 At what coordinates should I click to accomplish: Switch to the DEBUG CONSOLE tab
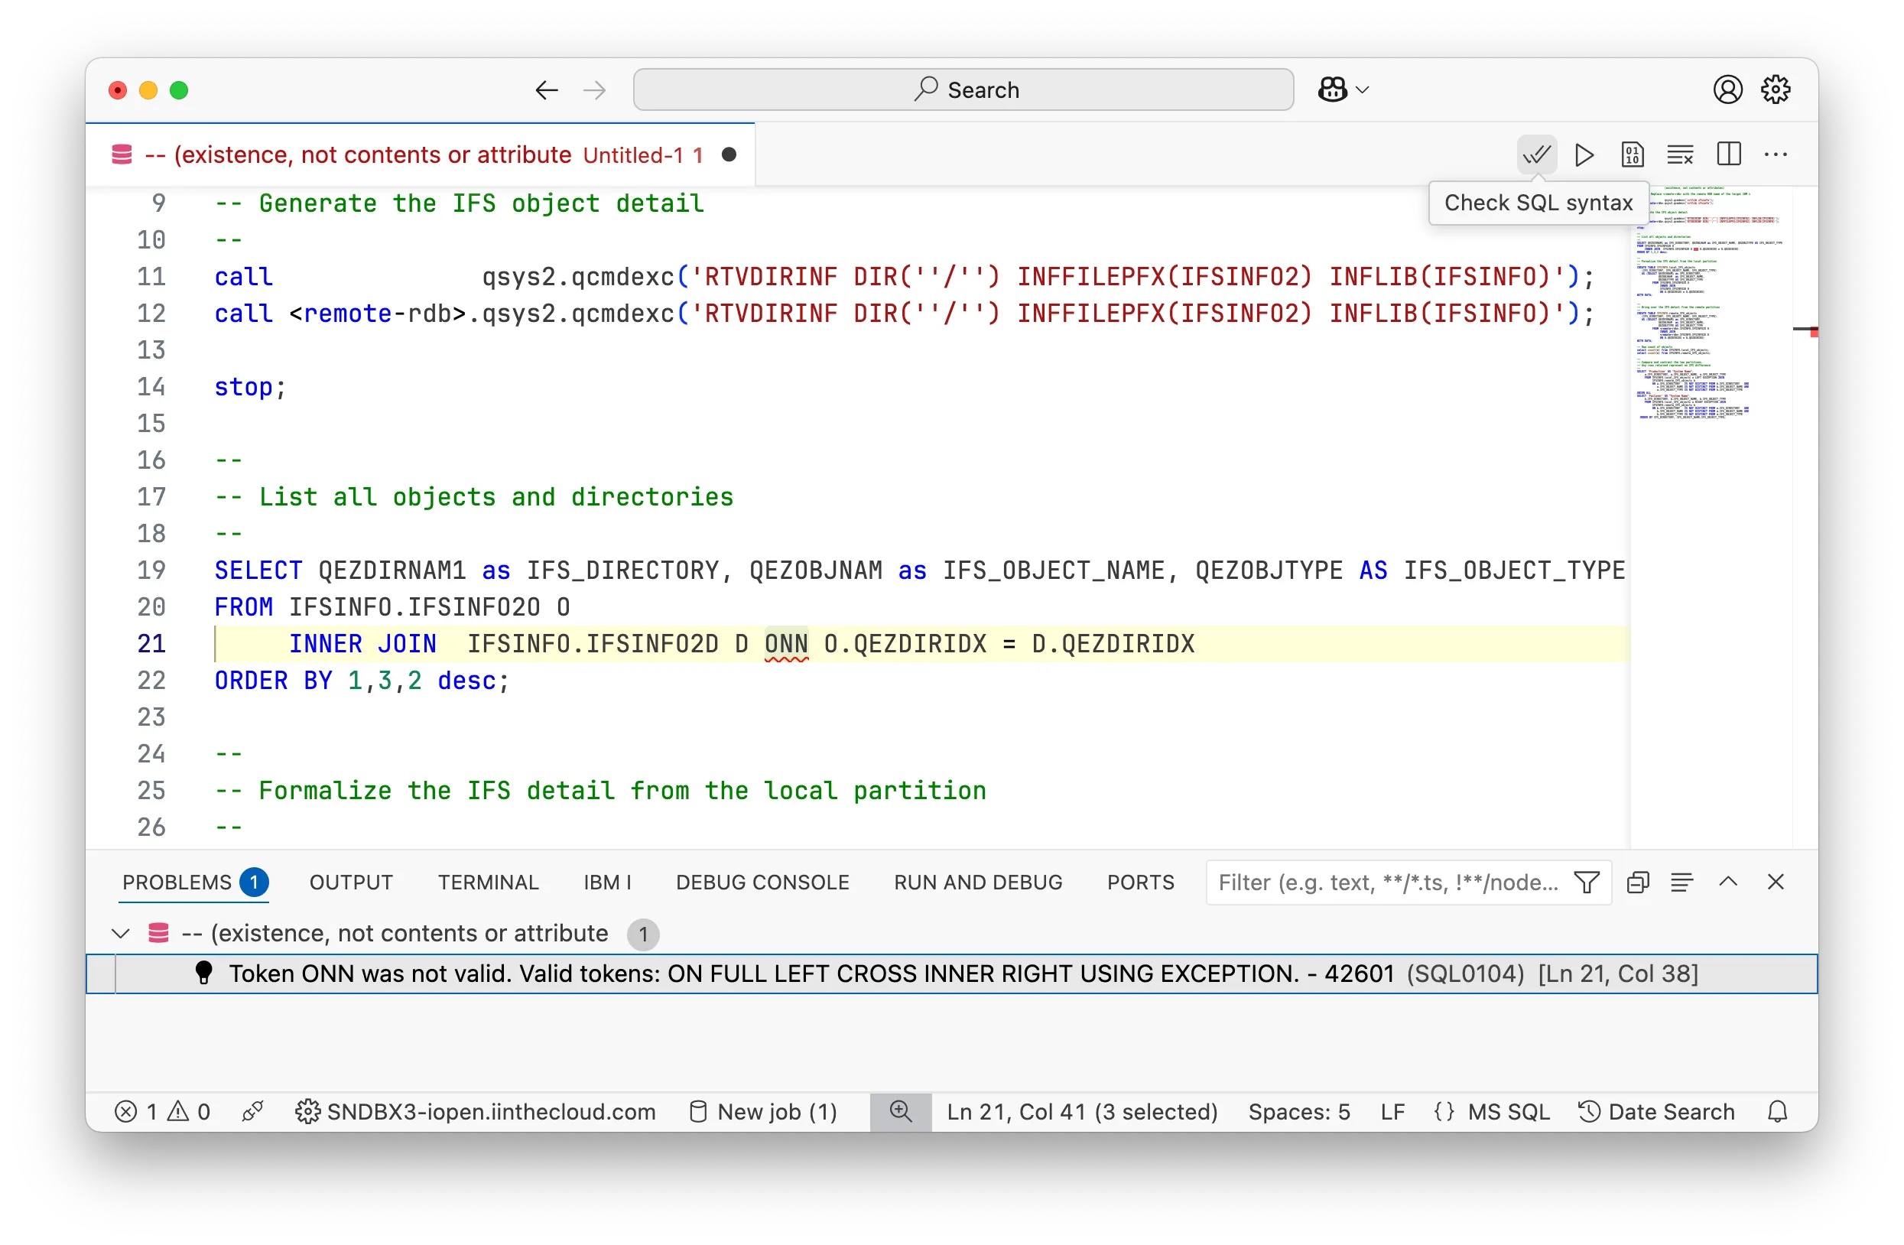pos(762,882)
